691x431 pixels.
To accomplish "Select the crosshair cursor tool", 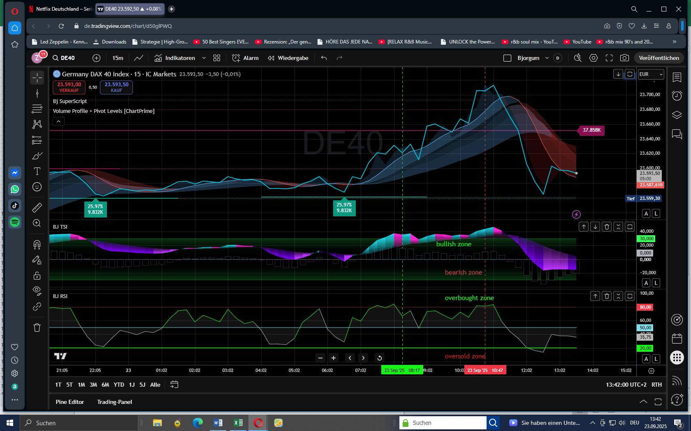I will pyautogui.click(x=37, y=77).
